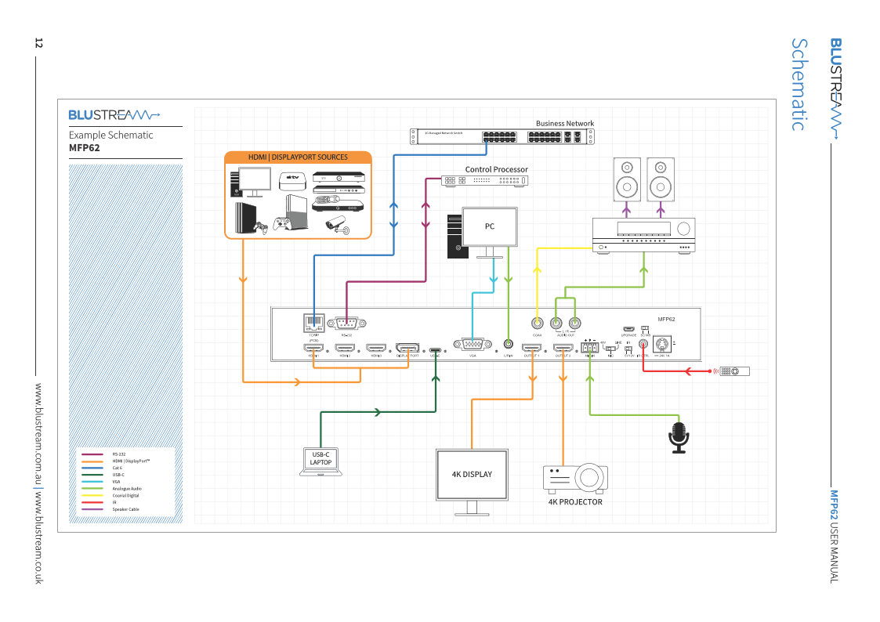
Task: Click the orange HDMI legend line
Action: click(x=92, y=461)
